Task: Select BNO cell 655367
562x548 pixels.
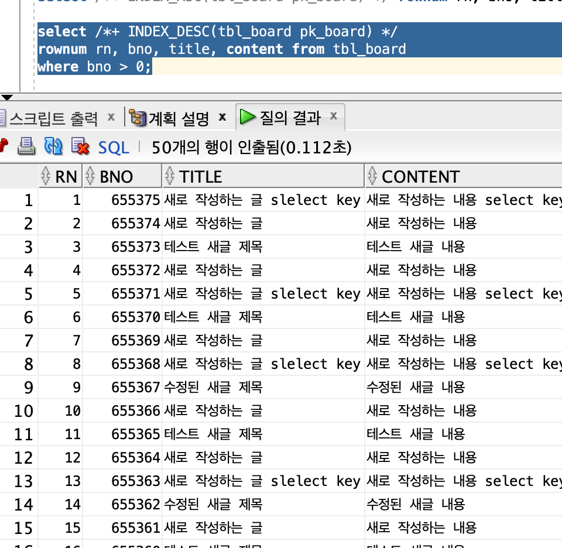Action: coord(122,388)
